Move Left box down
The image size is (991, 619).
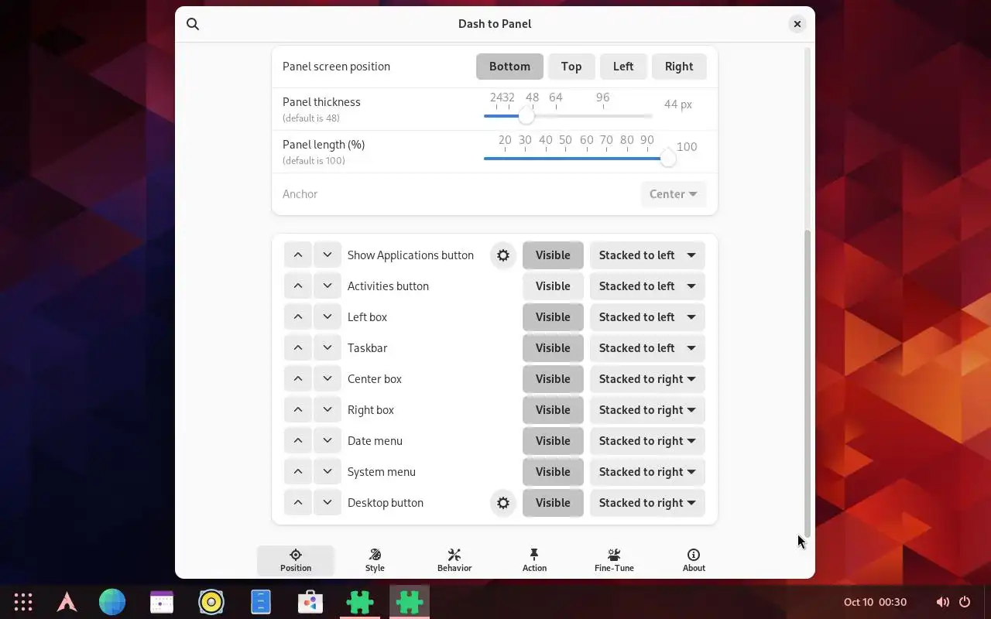pyautogui.click(x=327, y=317)
